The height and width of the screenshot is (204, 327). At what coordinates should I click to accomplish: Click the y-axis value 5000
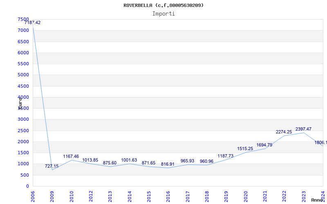[23, 75]
